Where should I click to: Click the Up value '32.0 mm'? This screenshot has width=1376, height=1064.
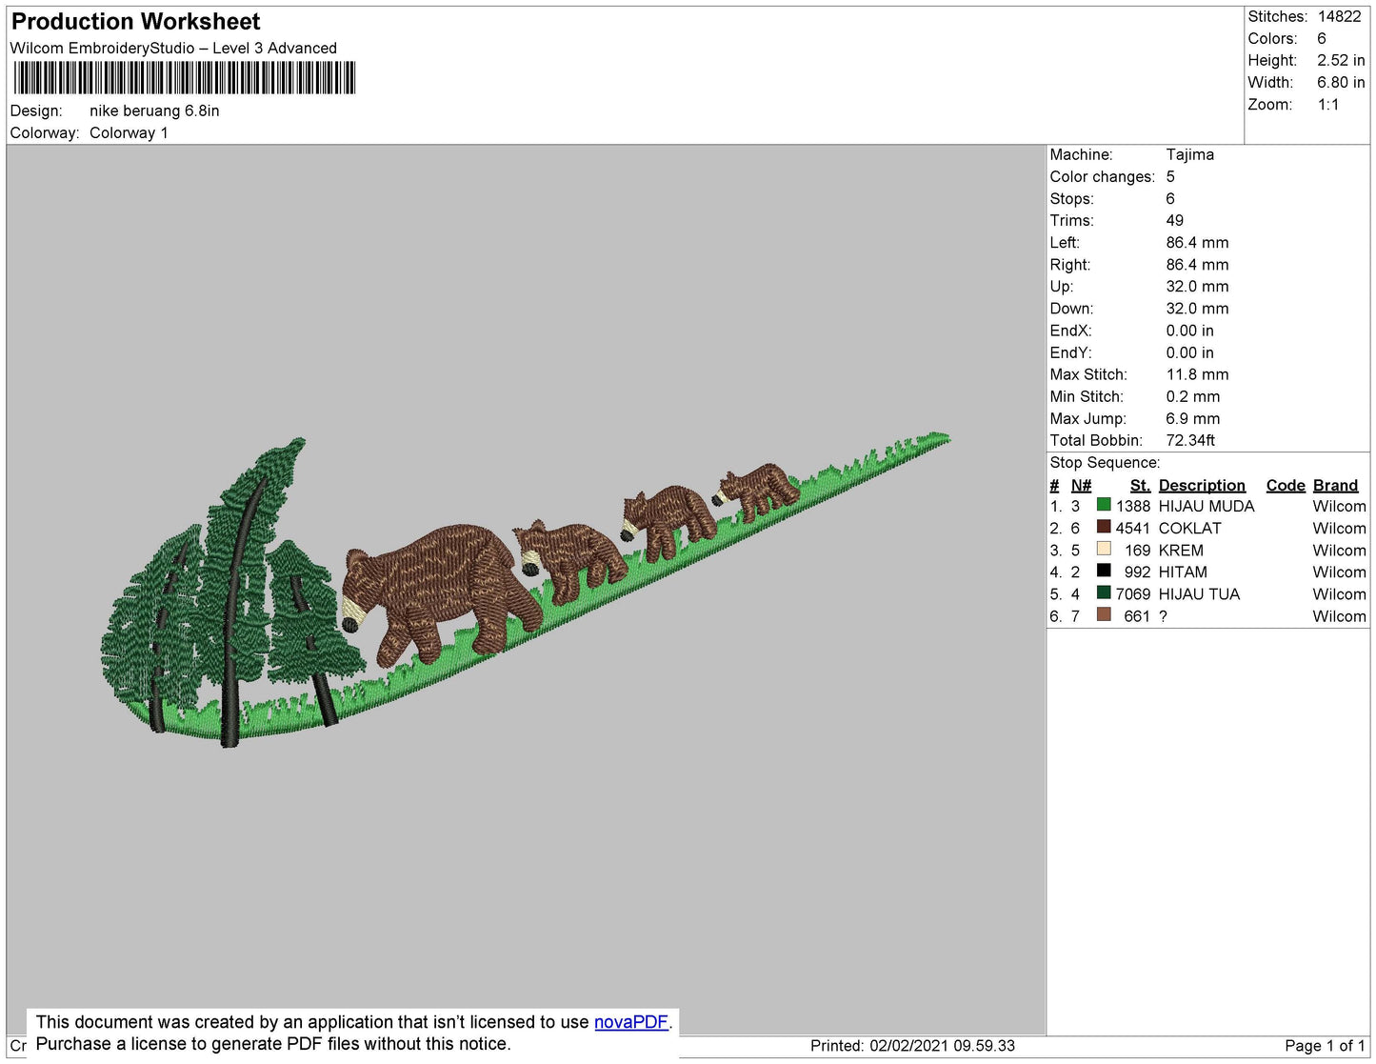pos(1198,286)
